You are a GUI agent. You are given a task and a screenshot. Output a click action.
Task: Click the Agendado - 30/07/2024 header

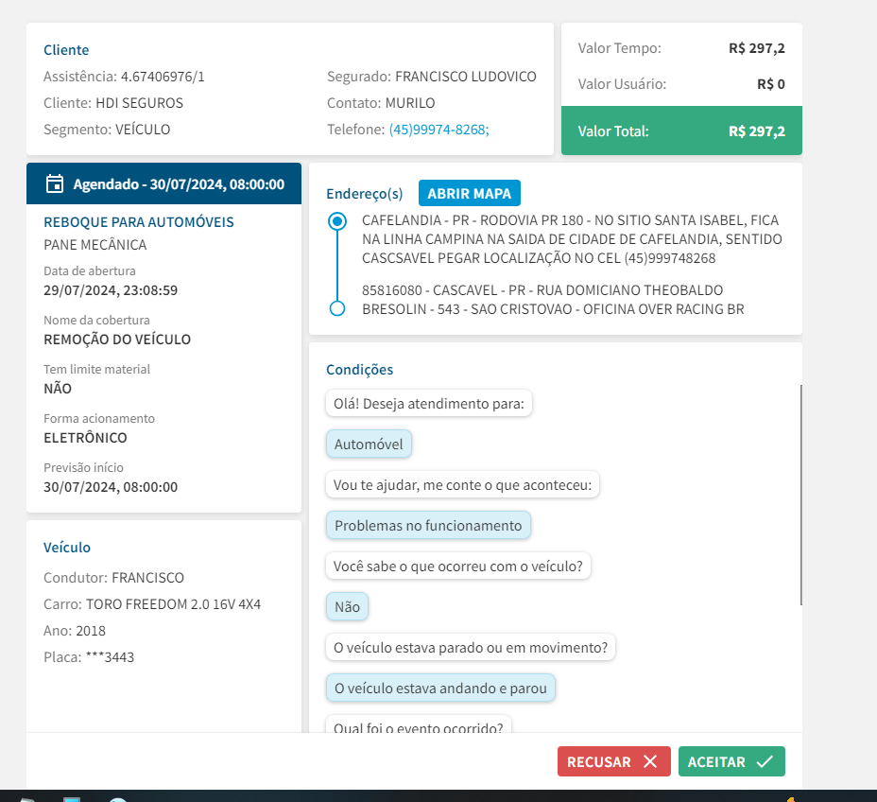coord(163,183)
